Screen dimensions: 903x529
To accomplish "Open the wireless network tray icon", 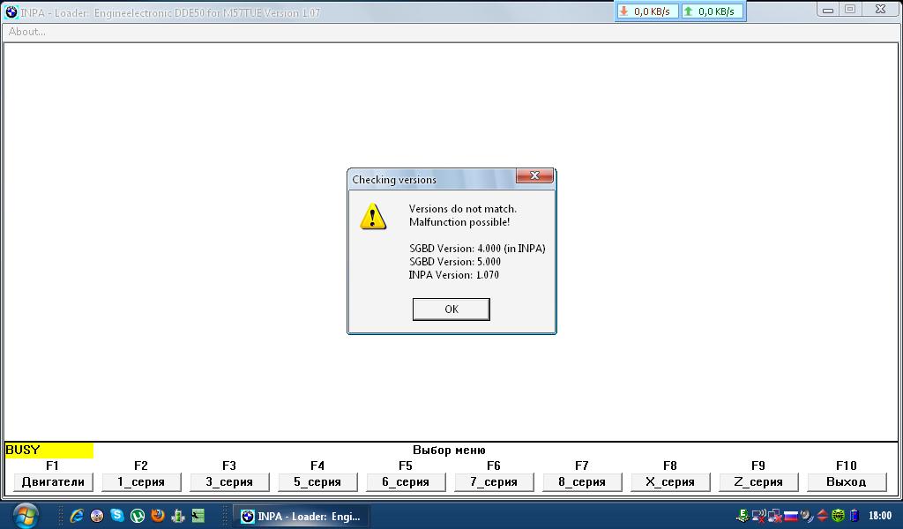I will (x=759, y=515).
